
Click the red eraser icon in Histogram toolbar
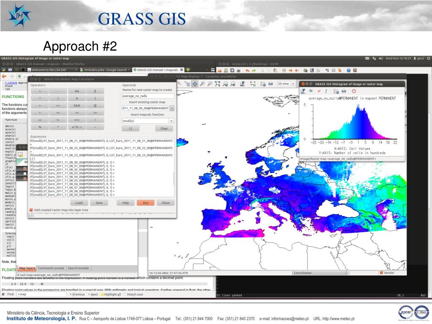(x=319, y=91)
